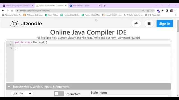The height and width of the screenshot is (100, 179).
Task: Collapse Execute Mode, Version, Inputs & Arguments section
Action: point(9,86)
